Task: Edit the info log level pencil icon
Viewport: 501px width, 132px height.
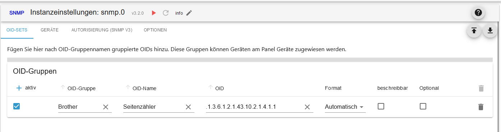Action: coord(189,13)
